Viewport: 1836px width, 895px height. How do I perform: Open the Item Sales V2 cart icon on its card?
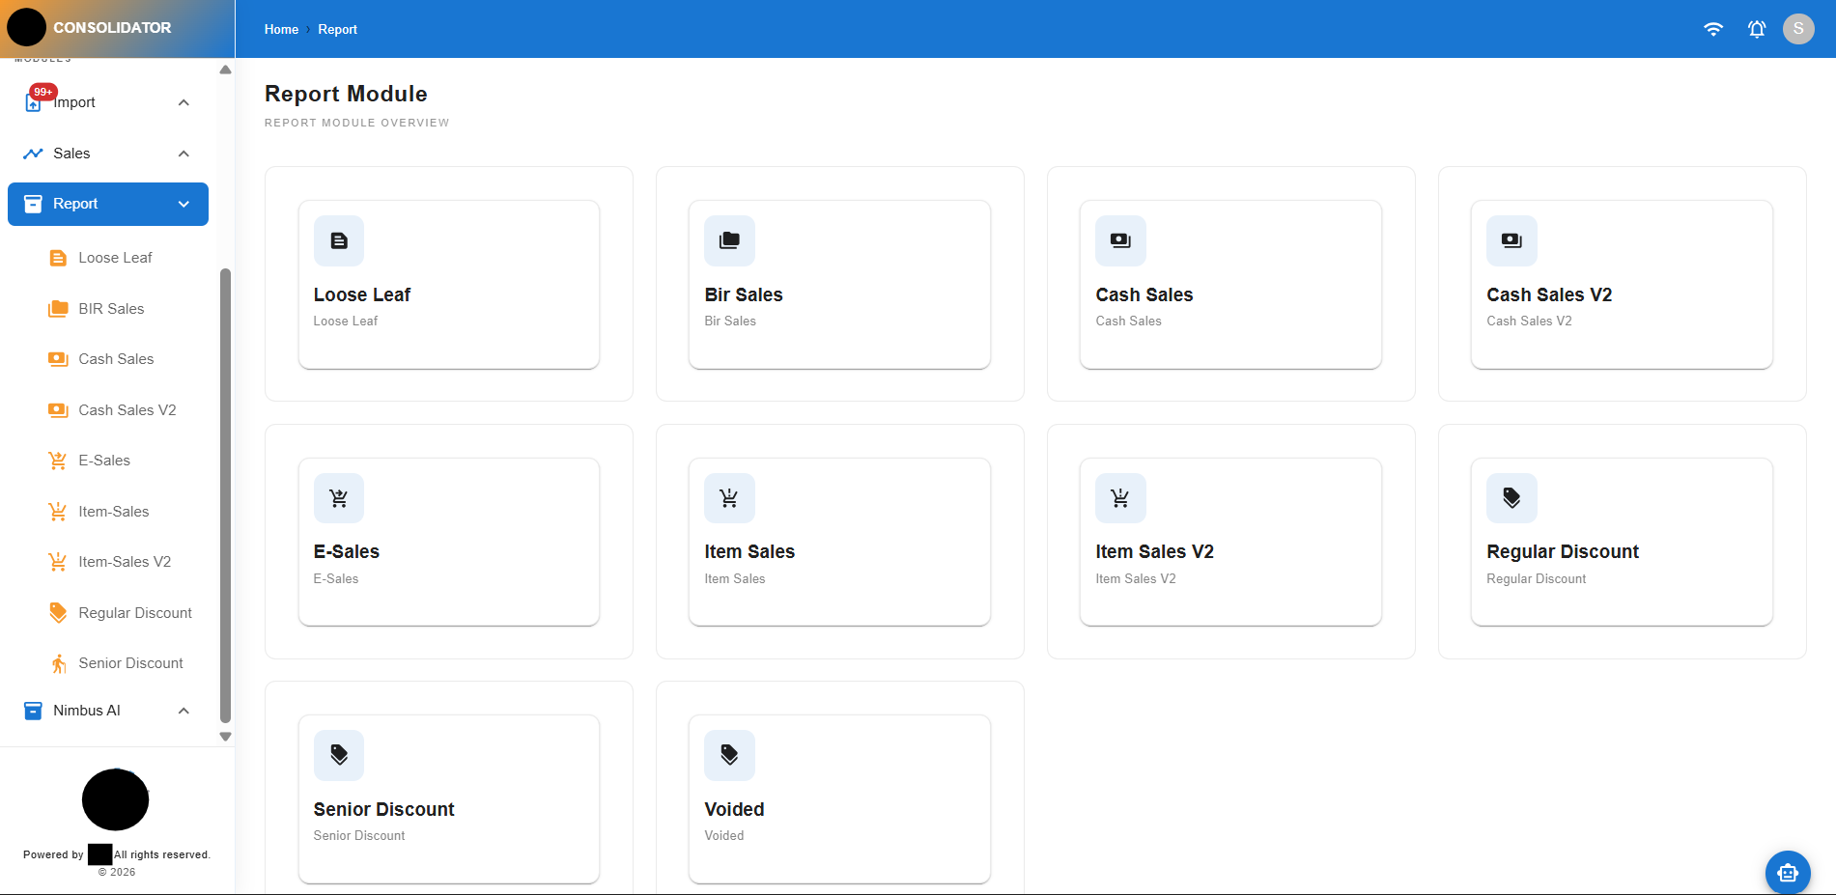(1119, 497)
